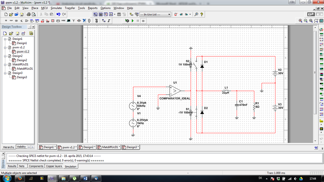Place a diode from the component toolbar
This screenshot has width=324, height=182.
tap(16, 21)
